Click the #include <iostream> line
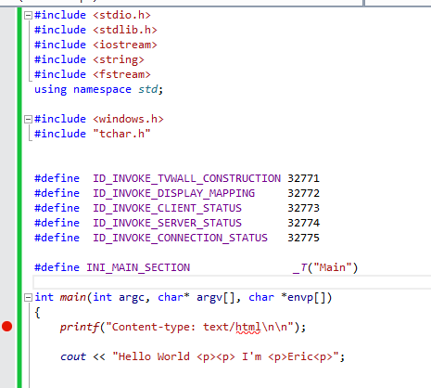This screenshot has width=431, height=388. point(95,45)
